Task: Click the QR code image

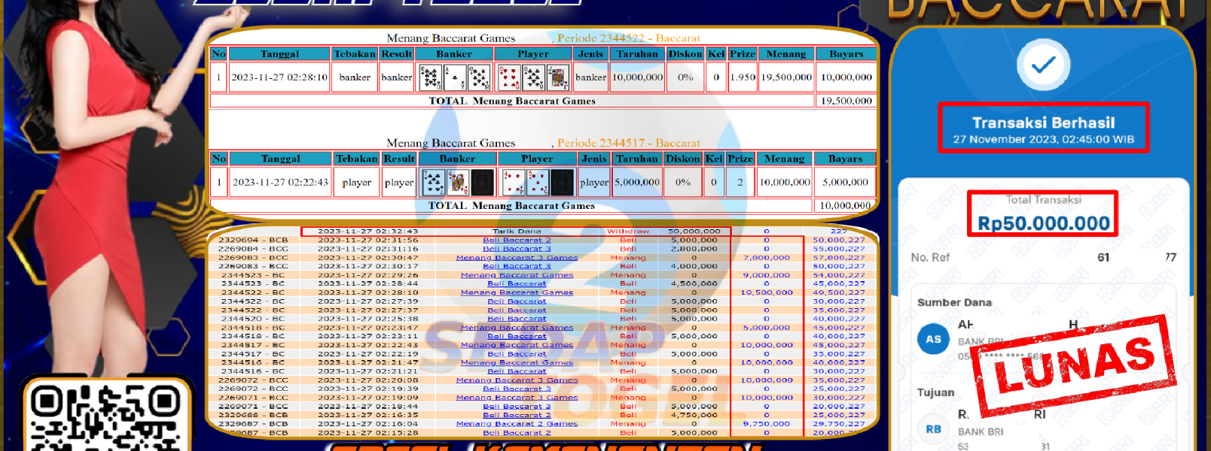Action: click(x=105, y=418)
